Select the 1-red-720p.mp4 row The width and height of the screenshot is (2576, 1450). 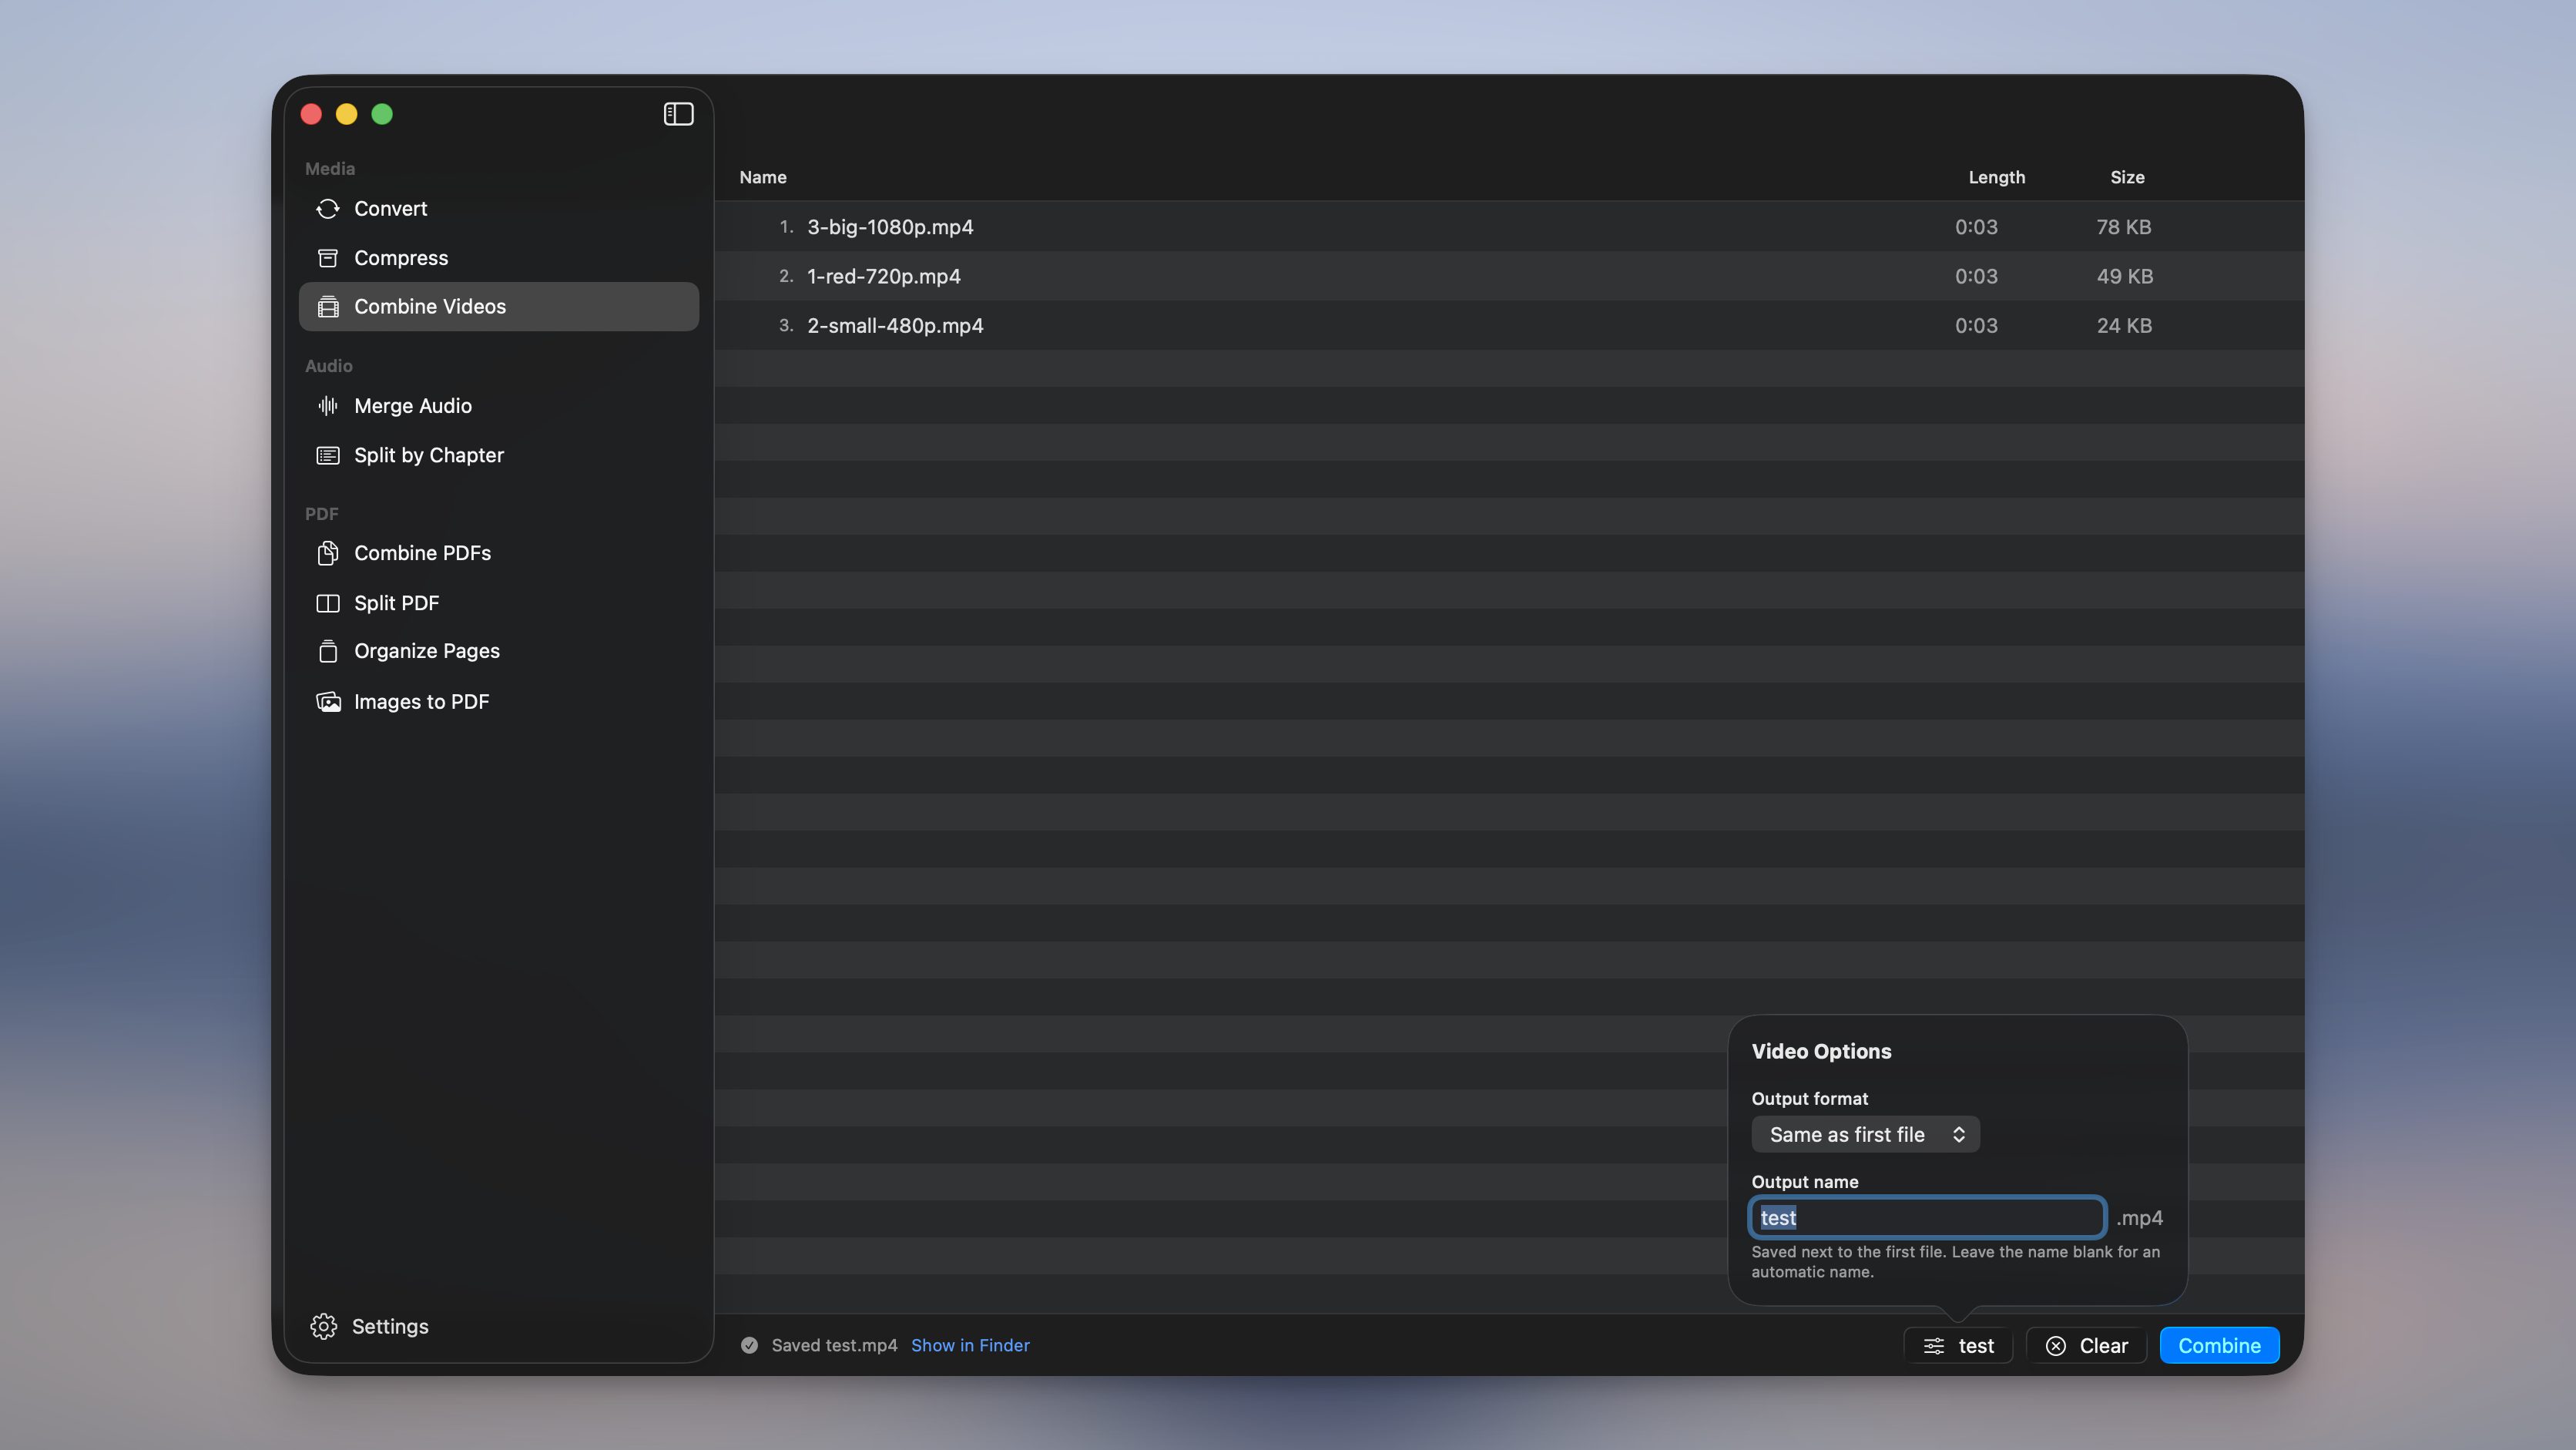point(1509,276)
